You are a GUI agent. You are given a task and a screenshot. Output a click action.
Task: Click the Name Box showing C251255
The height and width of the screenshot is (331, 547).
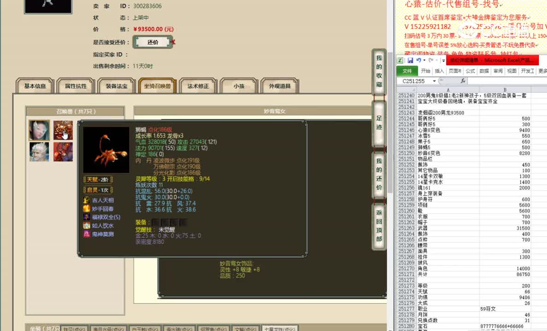[414, 81]
